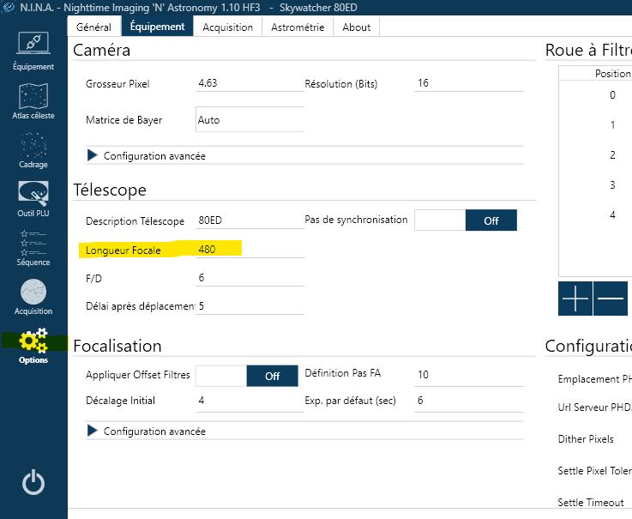Select filter position 4 row
Screen dimensions: 632x519
click(595, 214)
